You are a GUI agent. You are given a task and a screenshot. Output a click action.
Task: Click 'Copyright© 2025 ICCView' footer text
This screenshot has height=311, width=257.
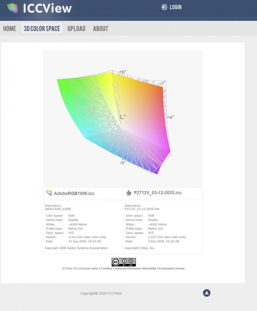click(x=101, y=293)
